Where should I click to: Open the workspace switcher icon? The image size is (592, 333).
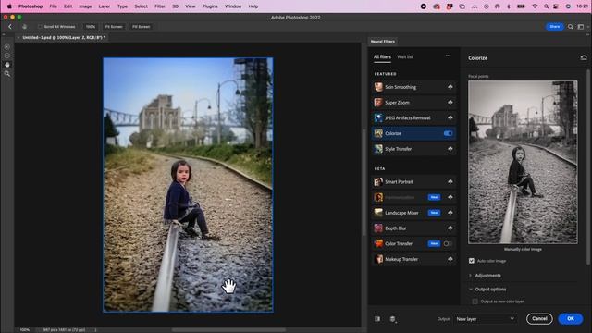tap(581, 27)
